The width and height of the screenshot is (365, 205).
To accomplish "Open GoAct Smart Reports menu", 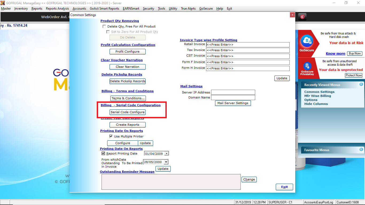I will [x=104, y=9].
